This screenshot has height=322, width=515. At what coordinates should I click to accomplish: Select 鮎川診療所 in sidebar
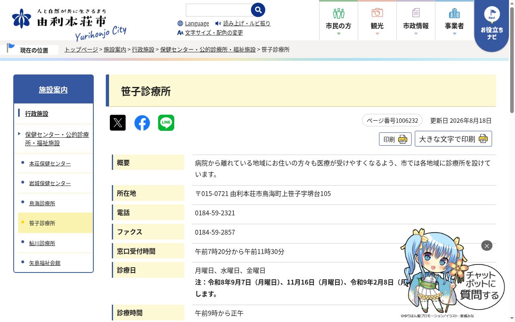click(x=42, y=243)
